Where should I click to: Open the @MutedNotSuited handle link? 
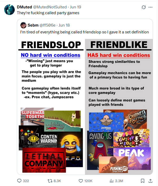(50, 7)
